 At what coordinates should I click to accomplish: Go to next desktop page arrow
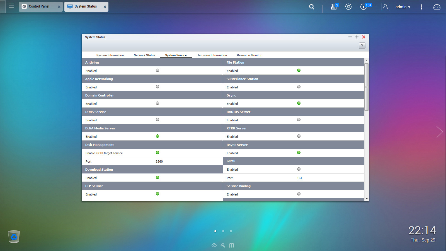(x=439, y=132)
